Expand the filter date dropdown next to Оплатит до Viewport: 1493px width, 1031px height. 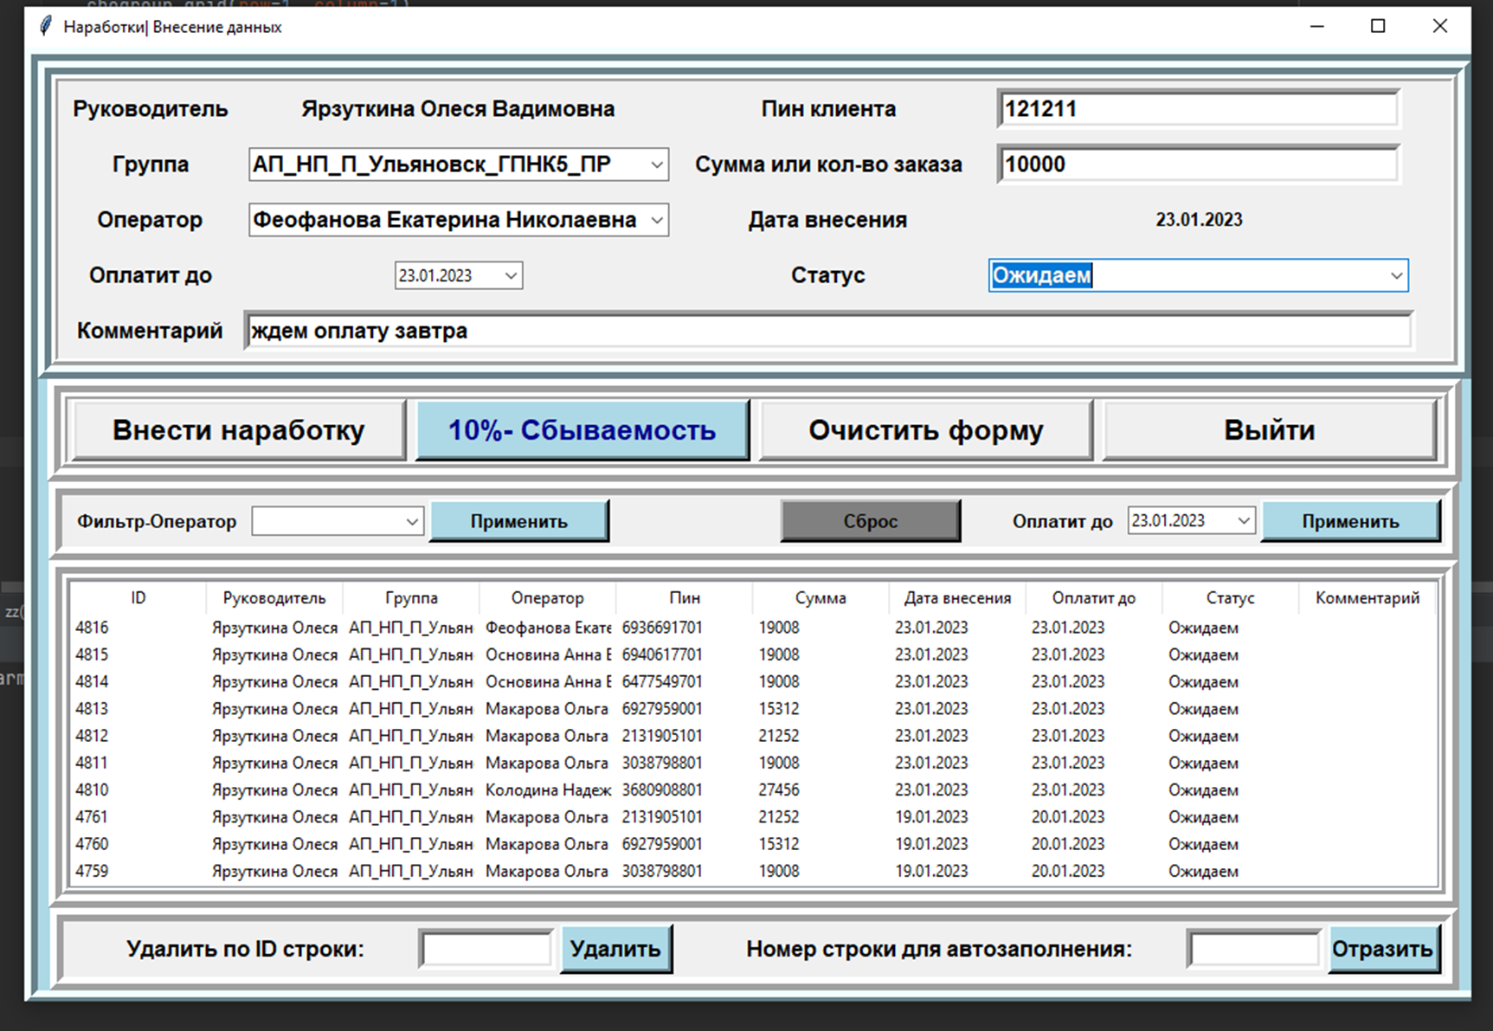1245,520
